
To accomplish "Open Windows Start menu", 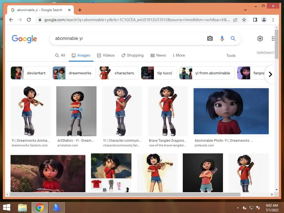I will (x=7, y=207).
